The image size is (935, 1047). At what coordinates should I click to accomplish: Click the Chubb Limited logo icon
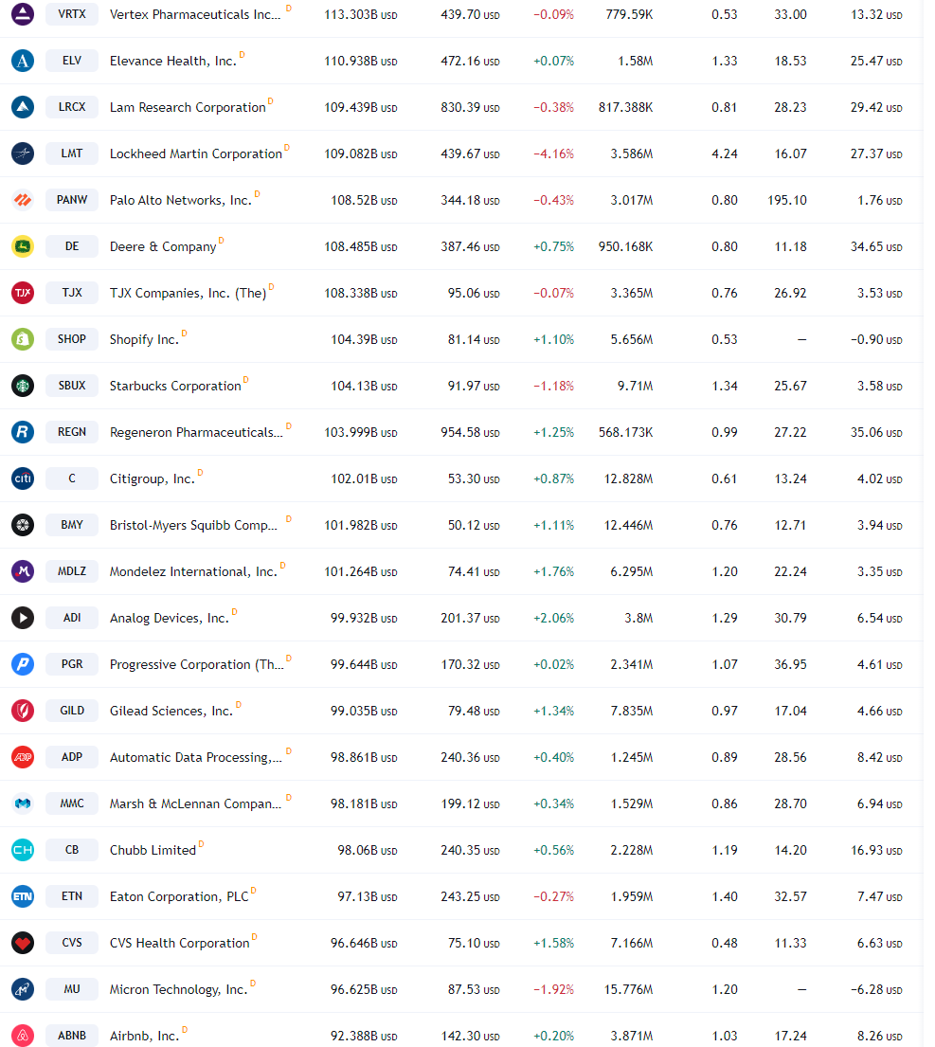23,849
